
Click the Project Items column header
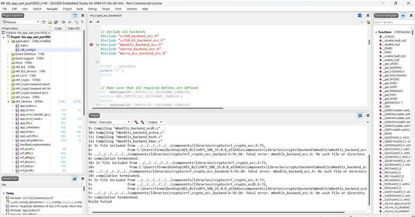(26, 28)
